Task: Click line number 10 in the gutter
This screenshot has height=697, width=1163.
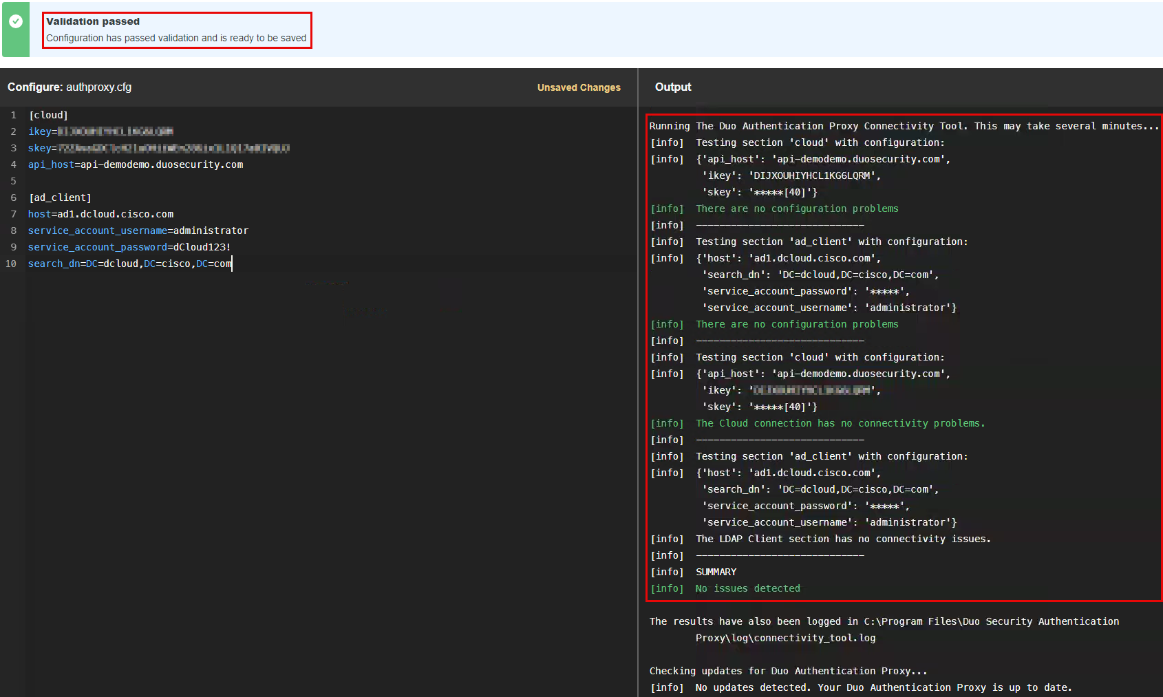Action: 11,264
